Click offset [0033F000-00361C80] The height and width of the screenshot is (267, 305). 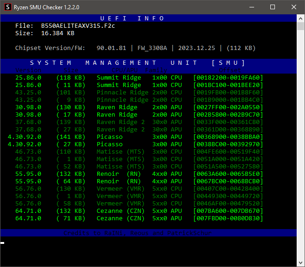coord(228,122)
